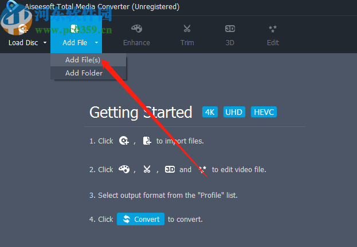Click the step 3 Profile list instruction text
Viewport: 357px width, 247px height.
point(163,195)
